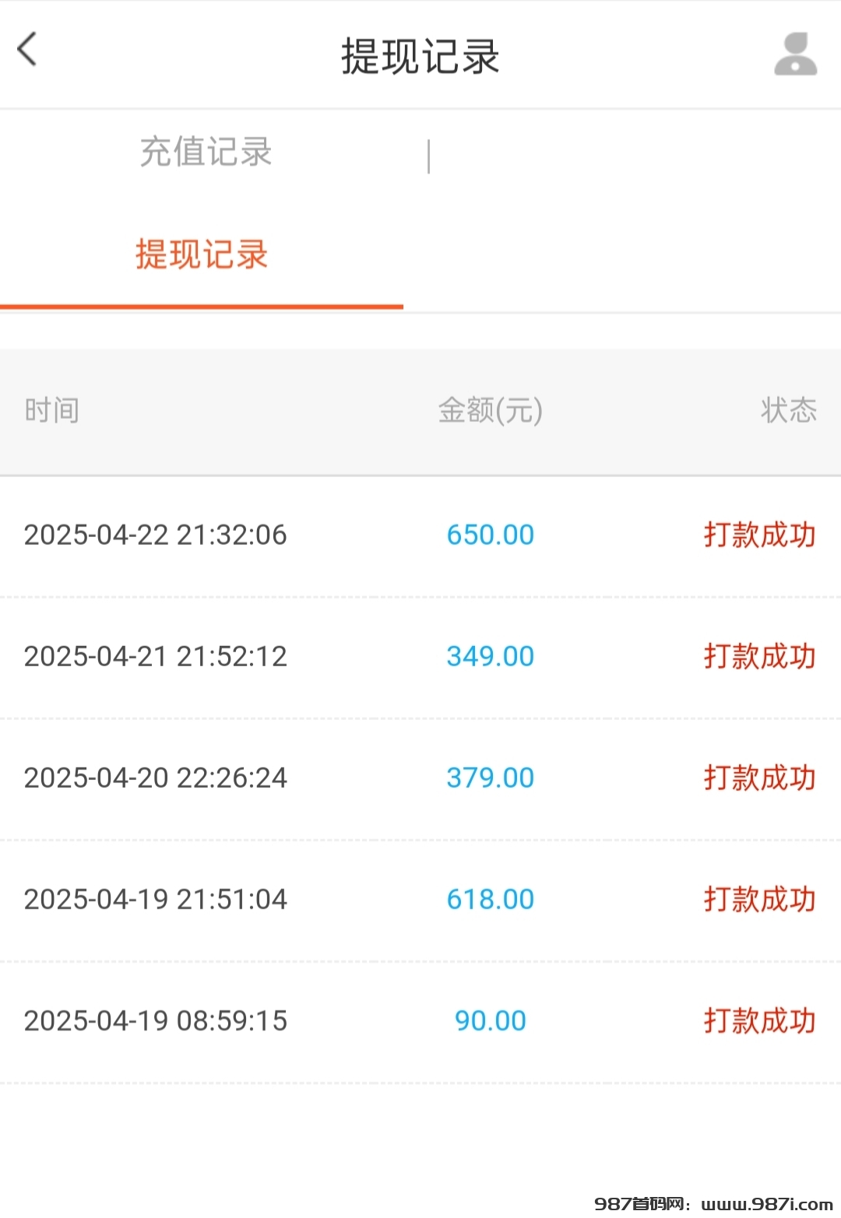Click the 时间 column header
This screenshot has width=841, height=1218.
(51, 410)
